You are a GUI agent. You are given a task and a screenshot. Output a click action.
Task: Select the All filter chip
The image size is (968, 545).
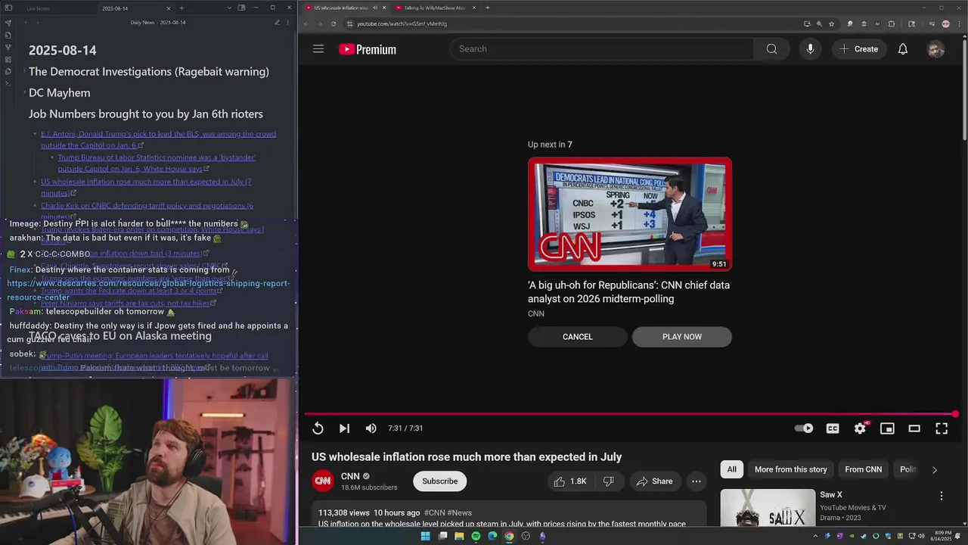(x=731, y=469)
